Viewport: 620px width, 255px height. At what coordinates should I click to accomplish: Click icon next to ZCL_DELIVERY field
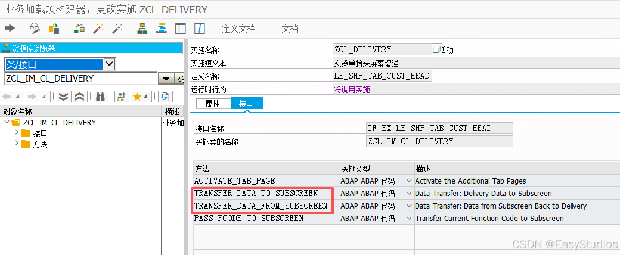[436, 50]
